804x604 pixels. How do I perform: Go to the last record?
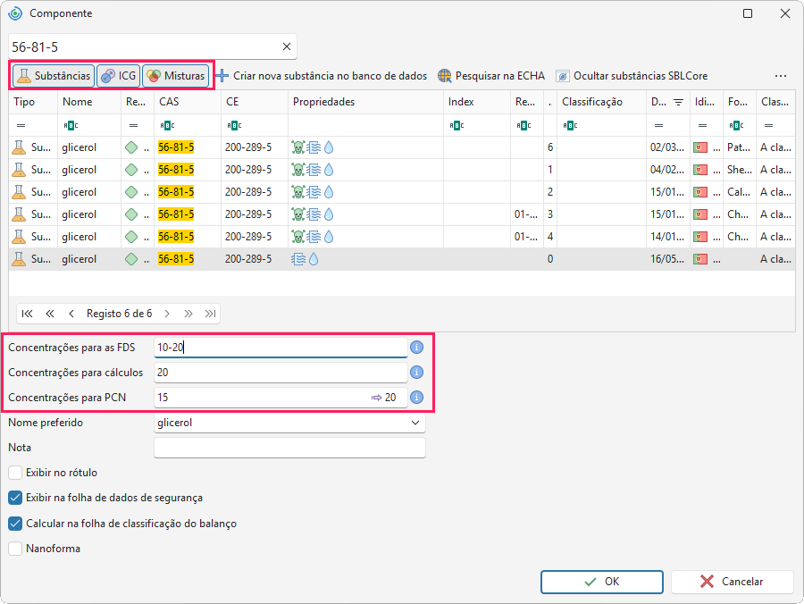[210, 314]
